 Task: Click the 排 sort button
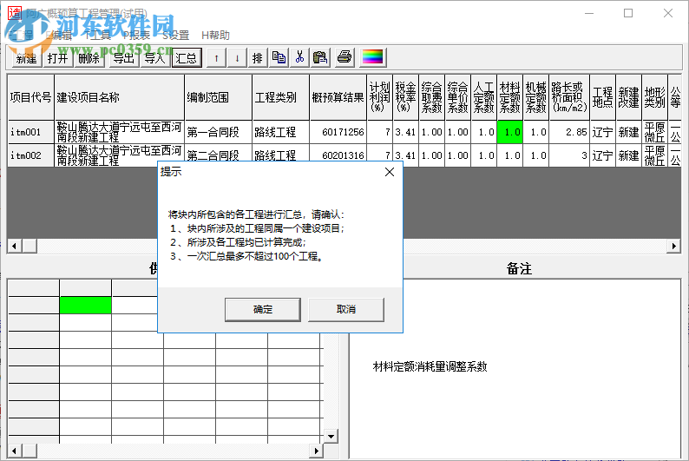[x=258, y=57]
